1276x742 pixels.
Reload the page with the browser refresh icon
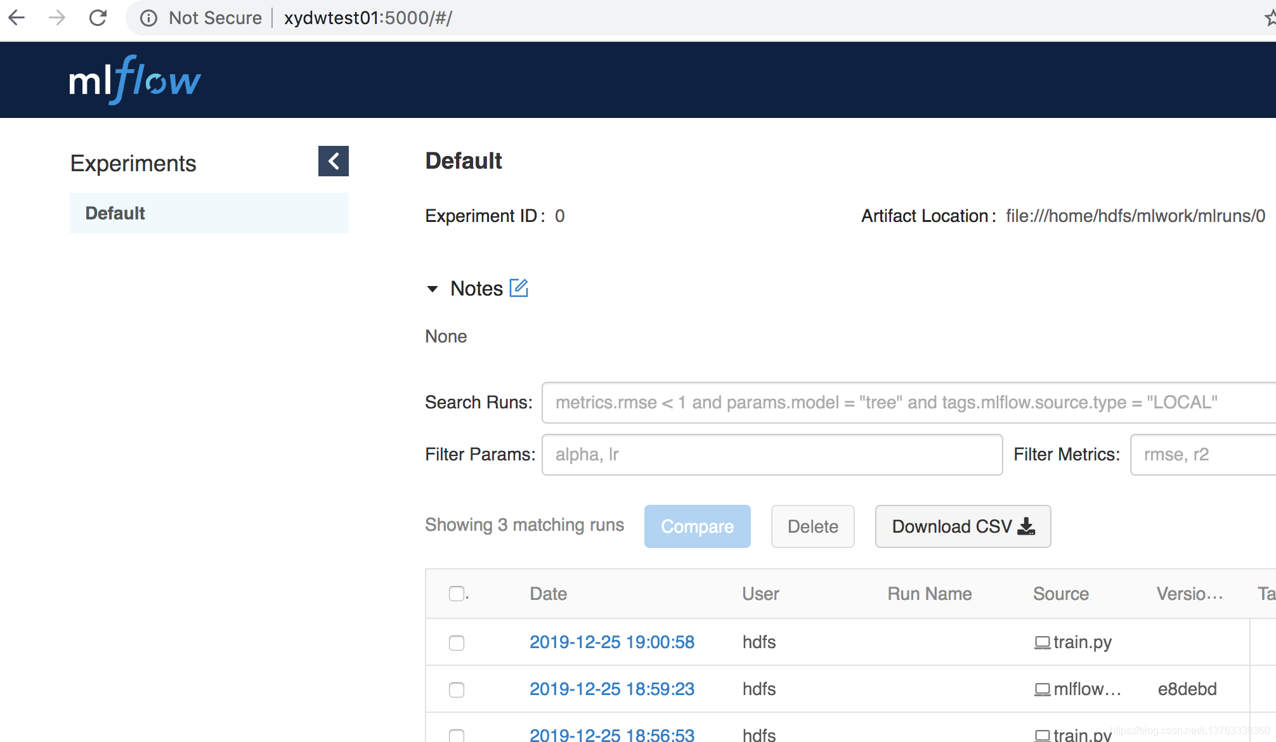[98, 17]
